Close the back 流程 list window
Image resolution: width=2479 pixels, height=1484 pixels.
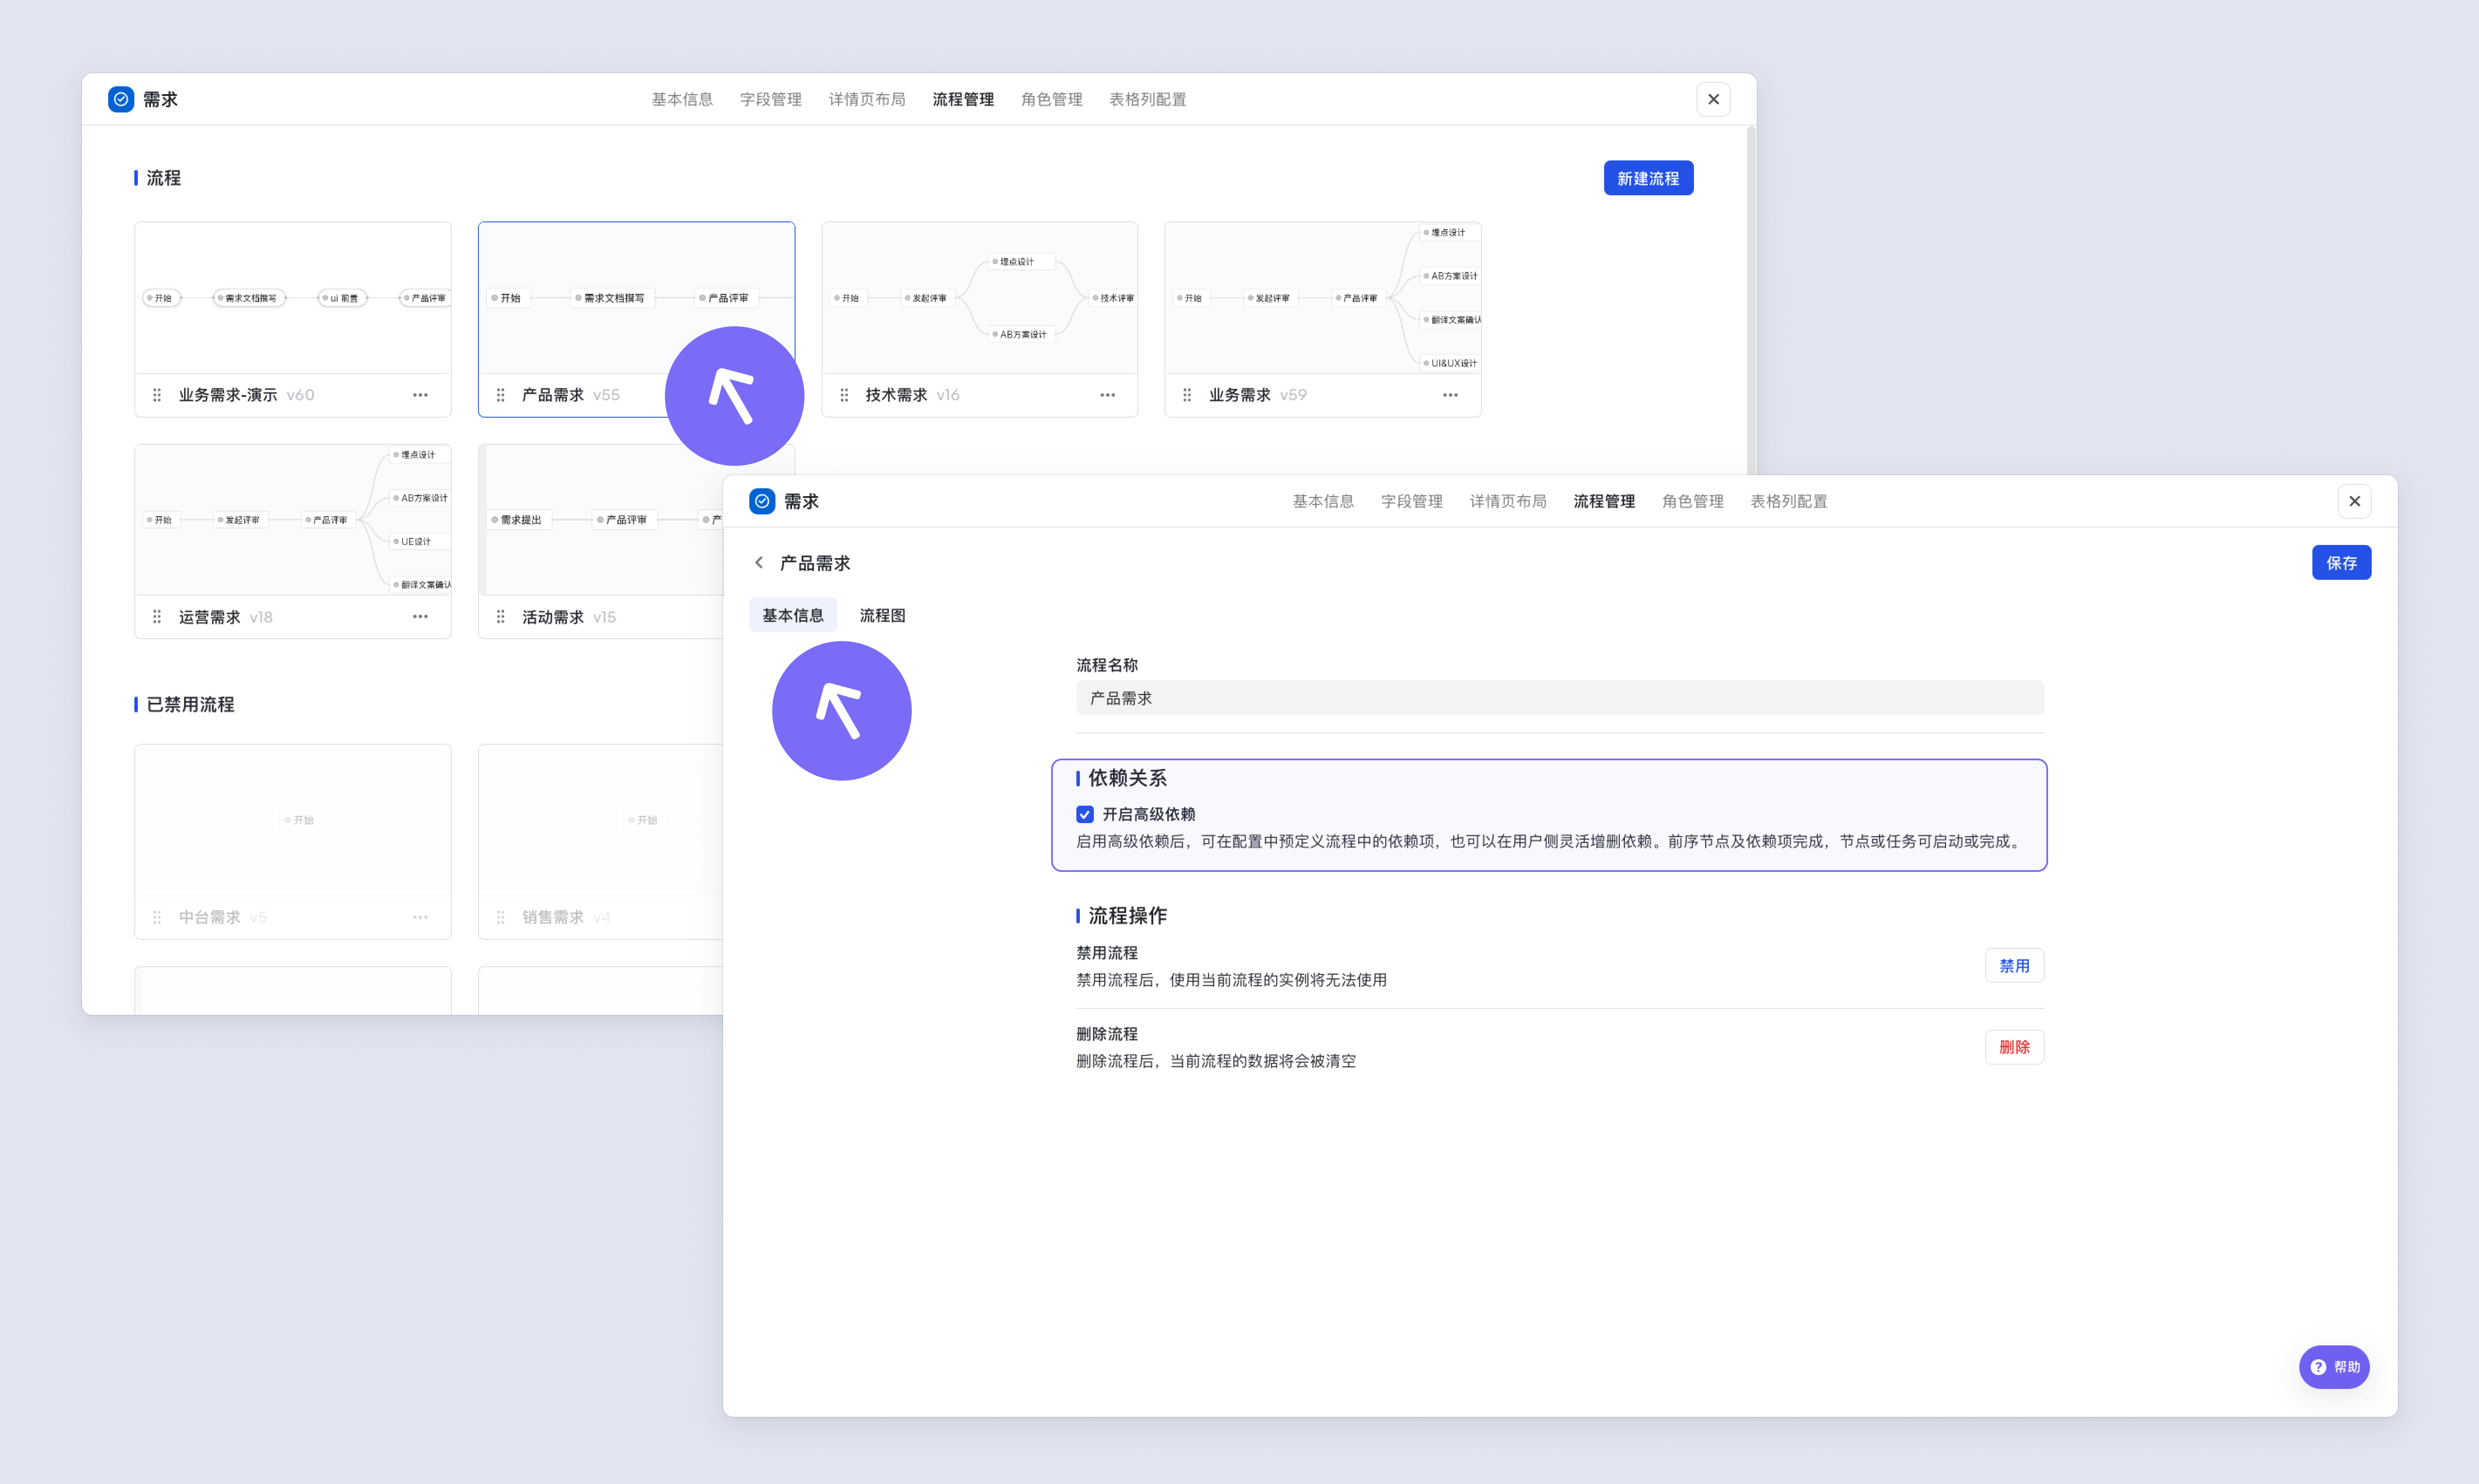coord(1714,99)
